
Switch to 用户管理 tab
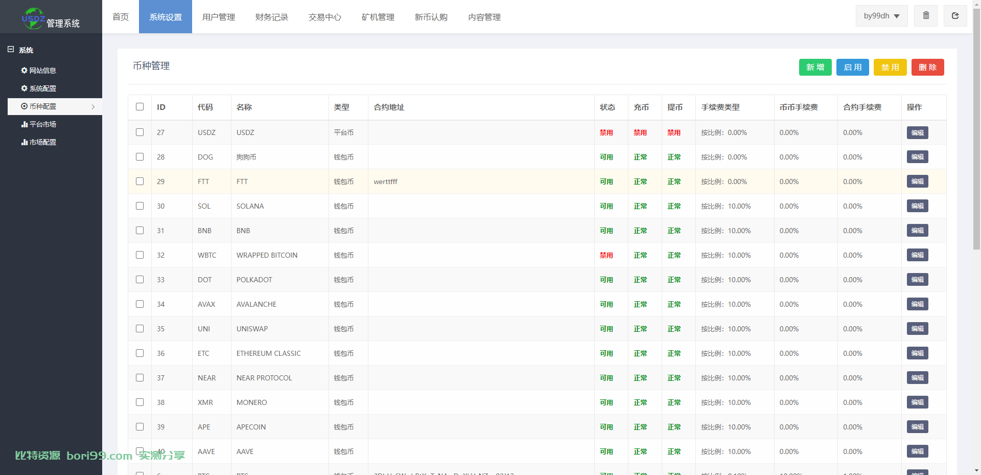coord(219,17)
